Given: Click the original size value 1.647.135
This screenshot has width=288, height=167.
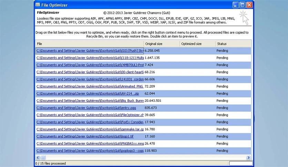Looking at the screenshot, I should 152,58.
